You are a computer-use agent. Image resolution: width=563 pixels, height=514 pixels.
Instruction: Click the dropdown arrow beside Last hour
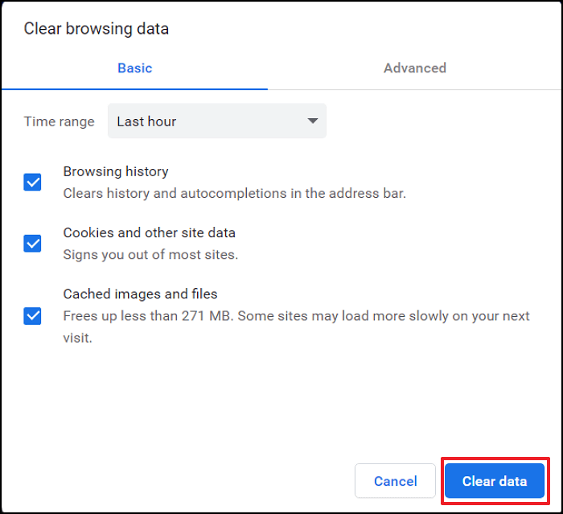313,121
